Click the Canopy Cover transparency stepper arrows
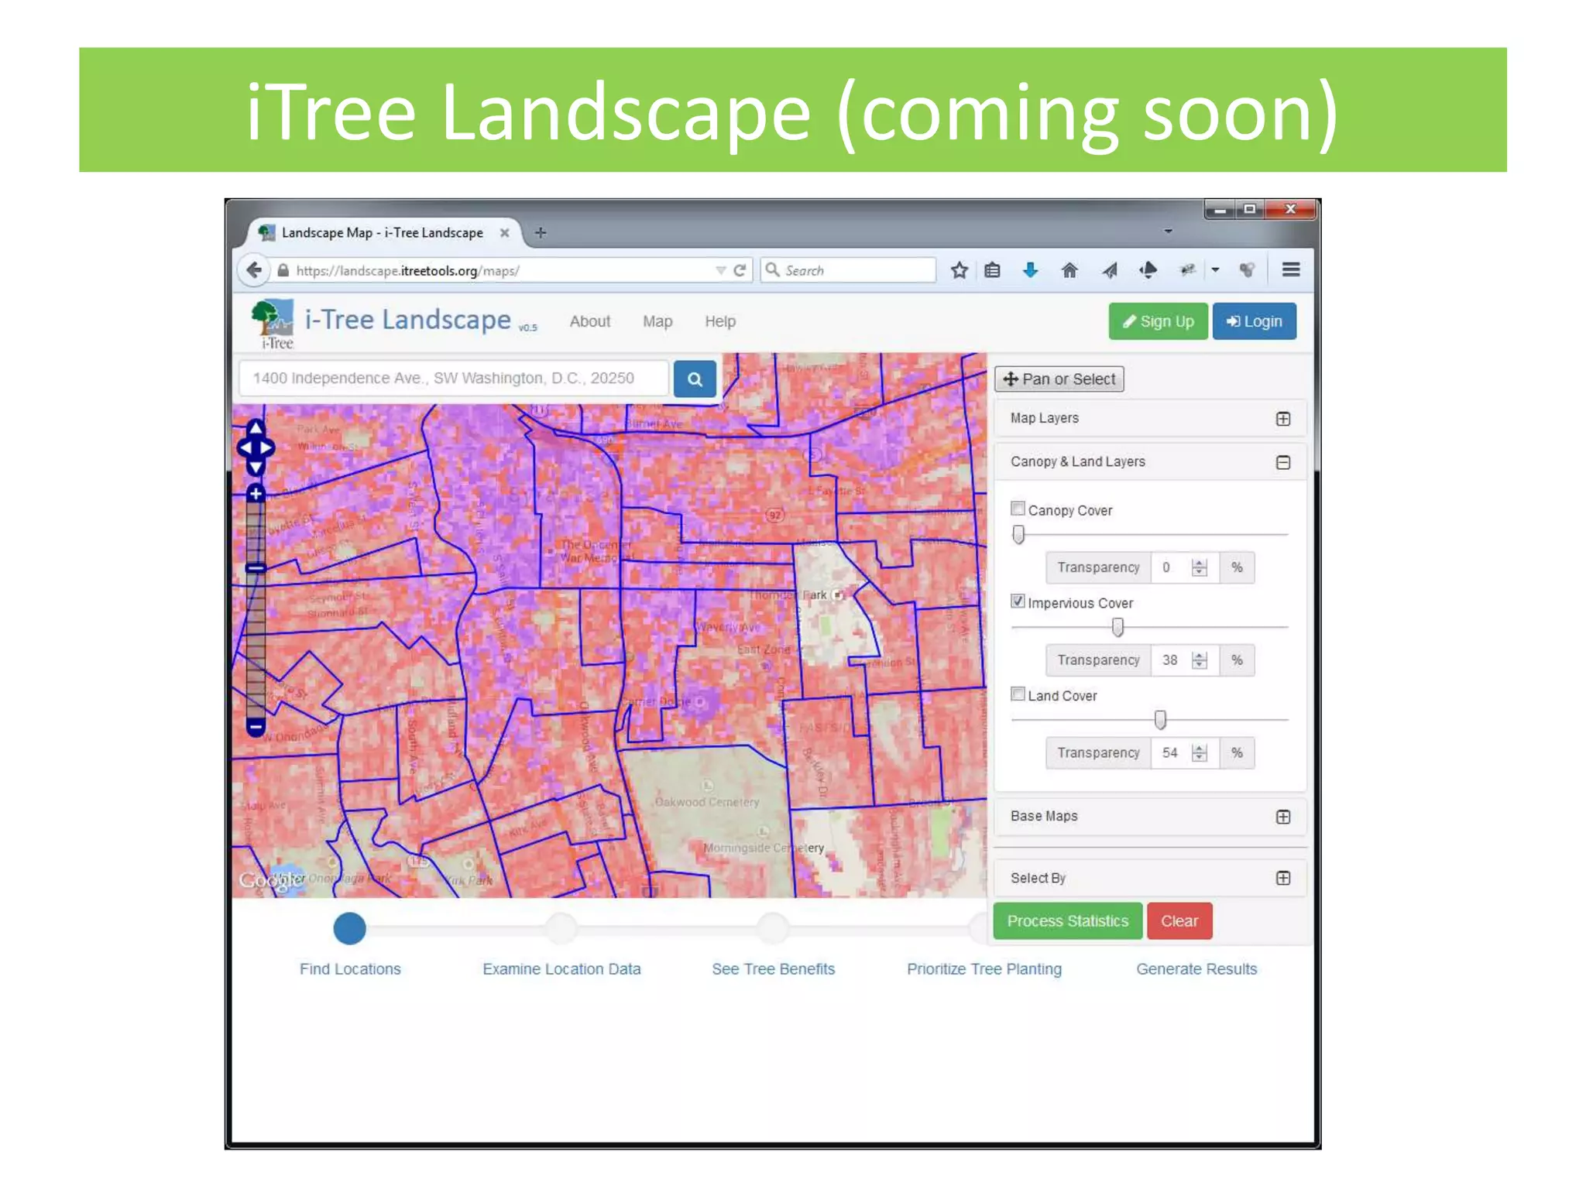Image resolution: width=1586 pixels, height=1189 pixels. coord(1199,567)
